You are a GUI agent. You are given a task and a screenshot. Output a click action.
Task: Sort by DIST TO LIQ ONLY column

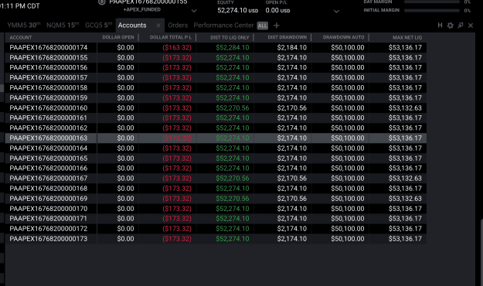point(230,37)
